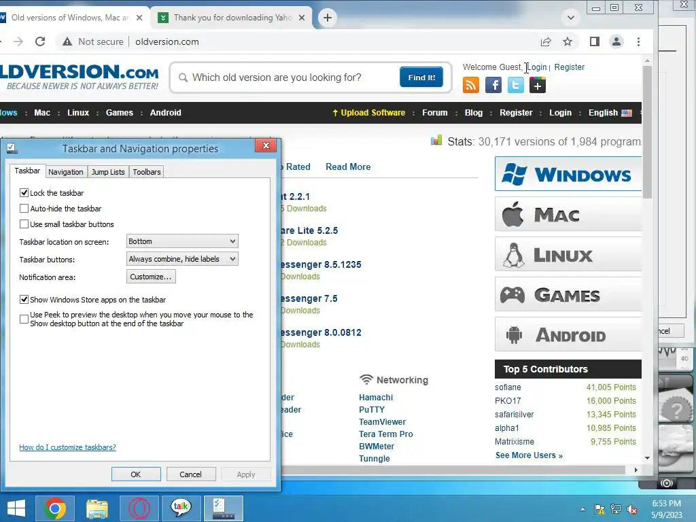Open Google Talk from the taskbar
Image resolution: width=696 pixels, height=522 pixels.
(181, 508)
